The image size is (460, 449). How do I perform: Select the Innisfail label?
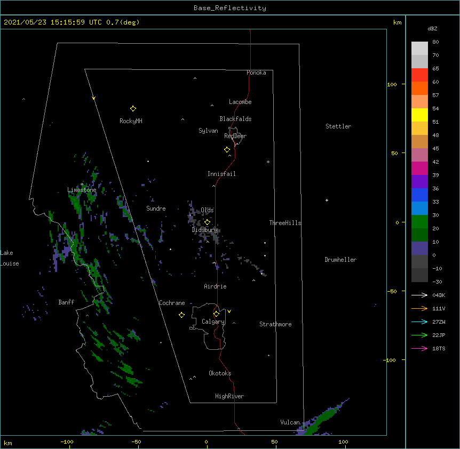(221, 174)
